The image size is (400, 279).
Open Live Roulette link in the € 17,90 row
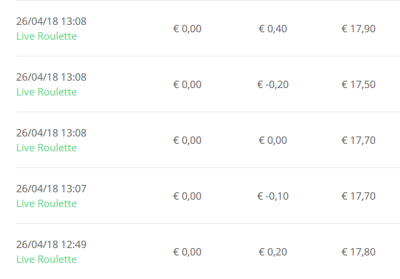46,36
